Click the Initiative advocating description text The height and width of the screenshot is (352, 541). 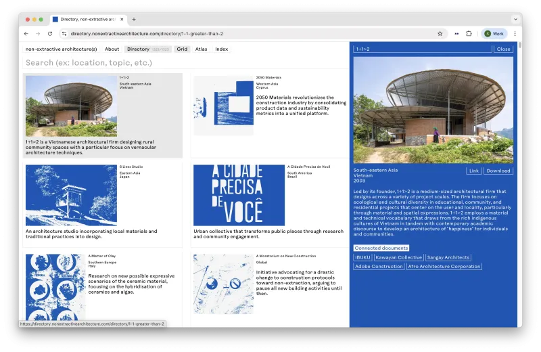point(299,283)
